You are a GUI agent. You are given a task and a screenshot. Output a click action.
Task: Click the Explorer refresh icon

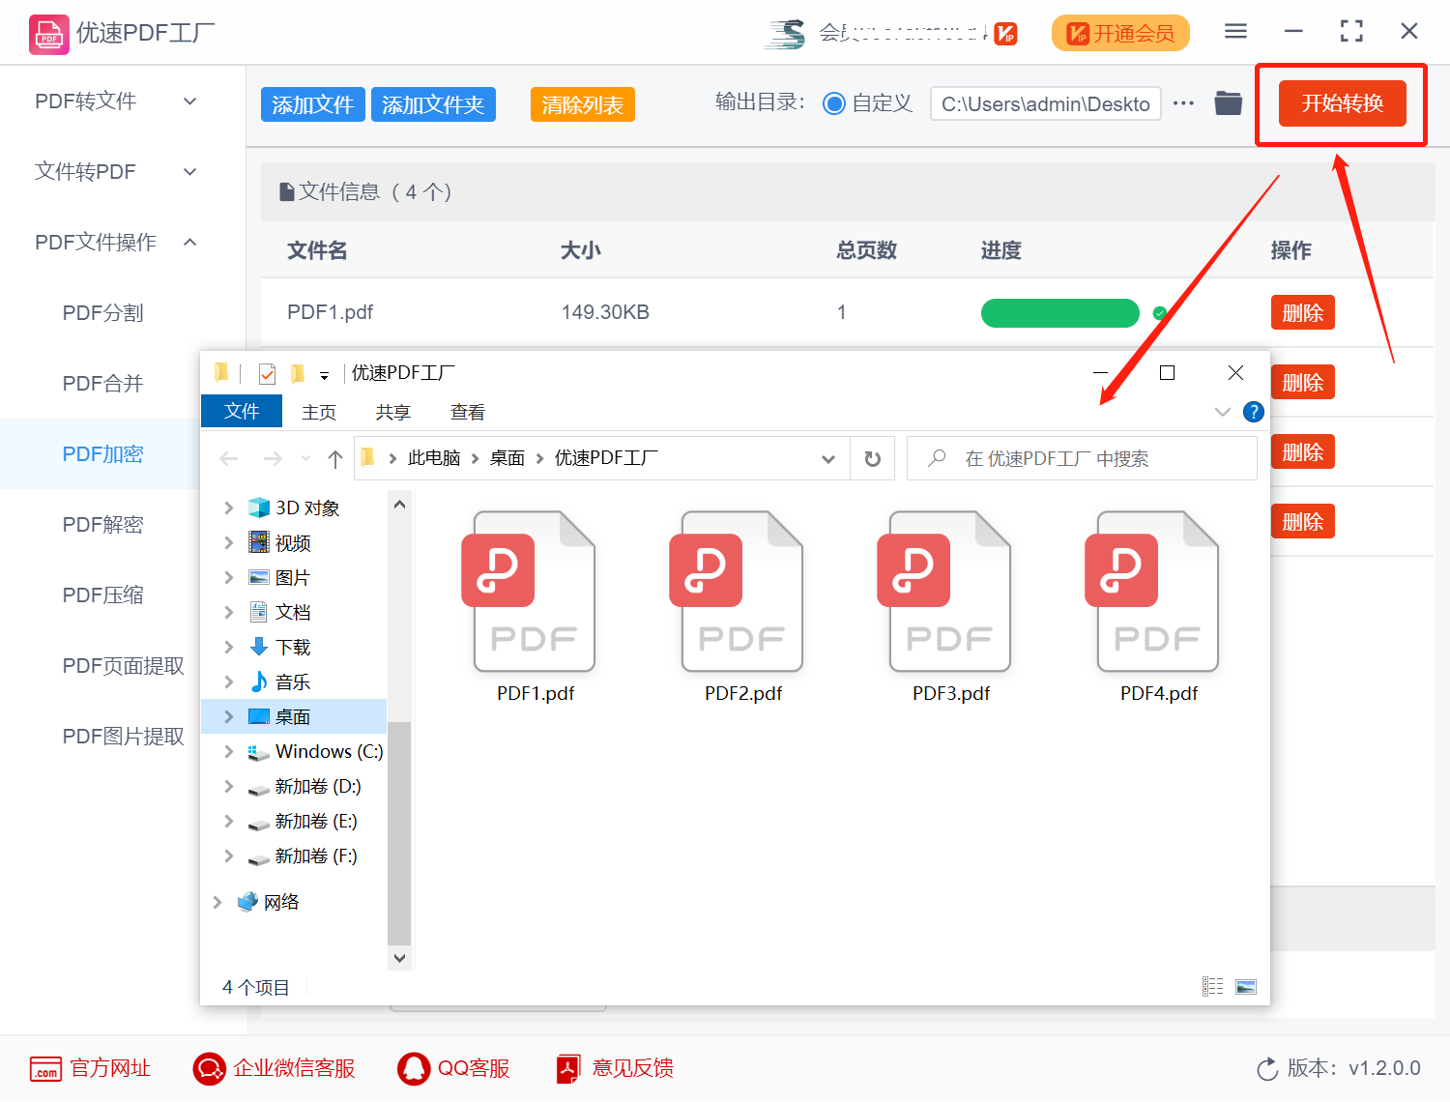872,459
